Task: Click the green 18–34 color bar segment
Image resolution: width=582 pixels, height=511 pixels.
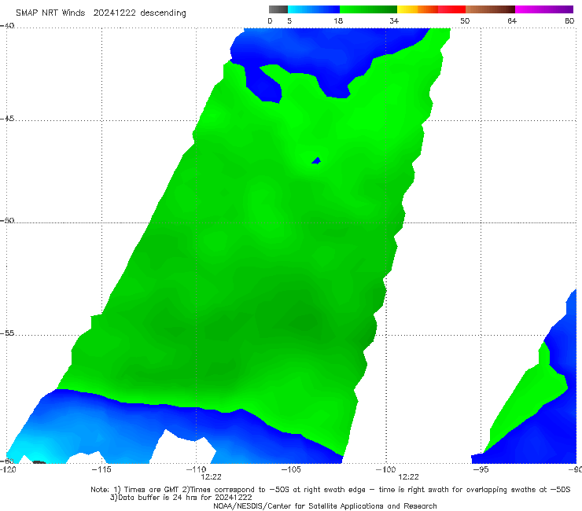Action: click(x=368, y=9)
